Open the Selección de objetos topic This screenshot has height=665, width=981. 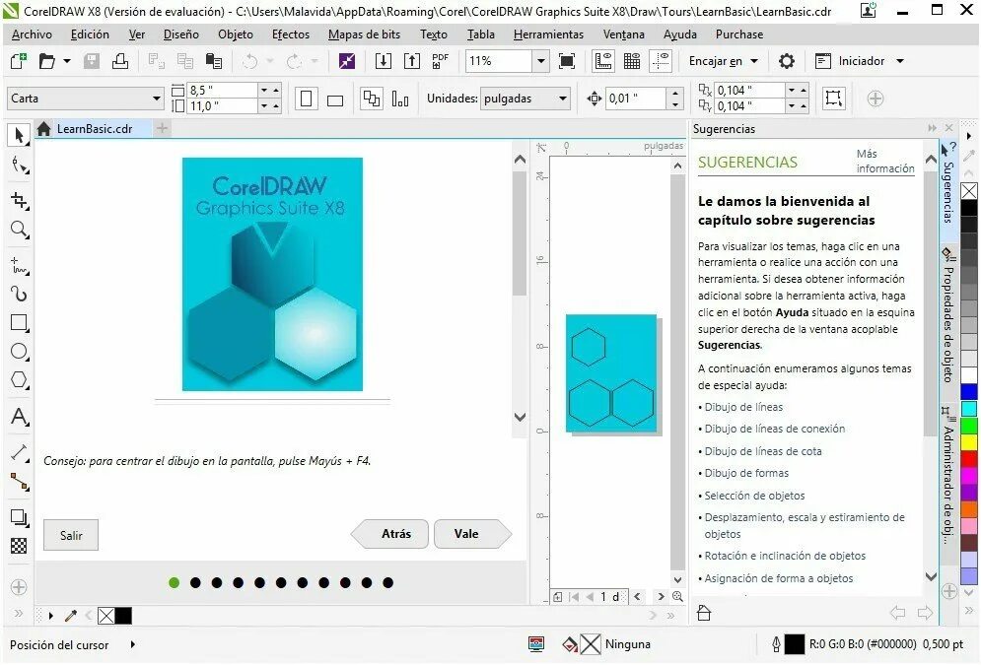coord(754,496)
